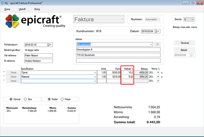This screenshot has width=204, height=137.
Task: Click the Fritext button on the Tjänst row
Action: click(x=13, y=73)
